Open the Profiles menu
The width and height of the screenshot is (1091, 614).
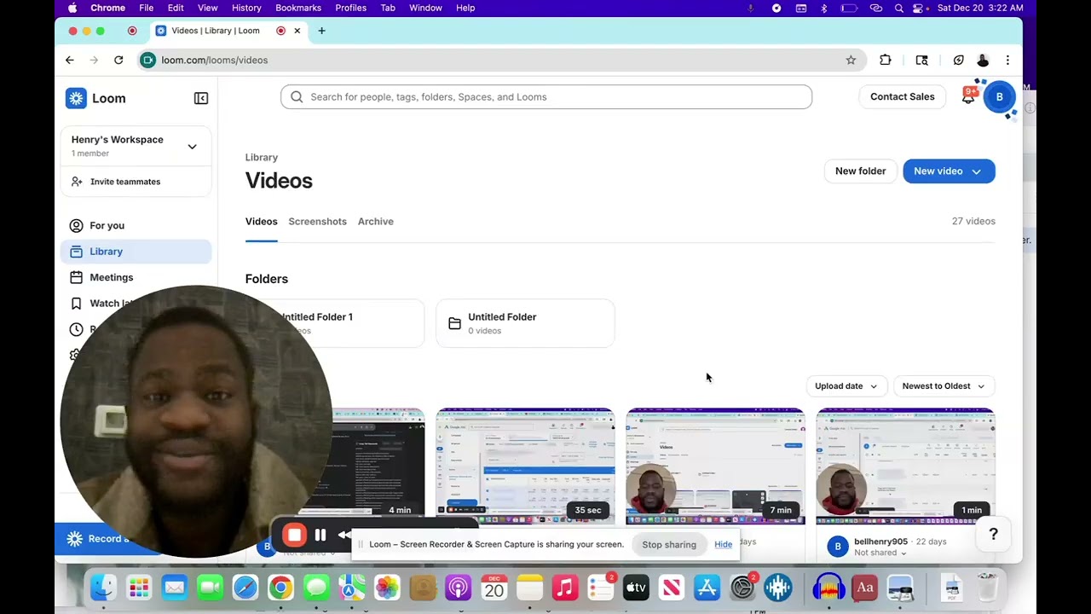pyautogui.click(x=350, y=8)
